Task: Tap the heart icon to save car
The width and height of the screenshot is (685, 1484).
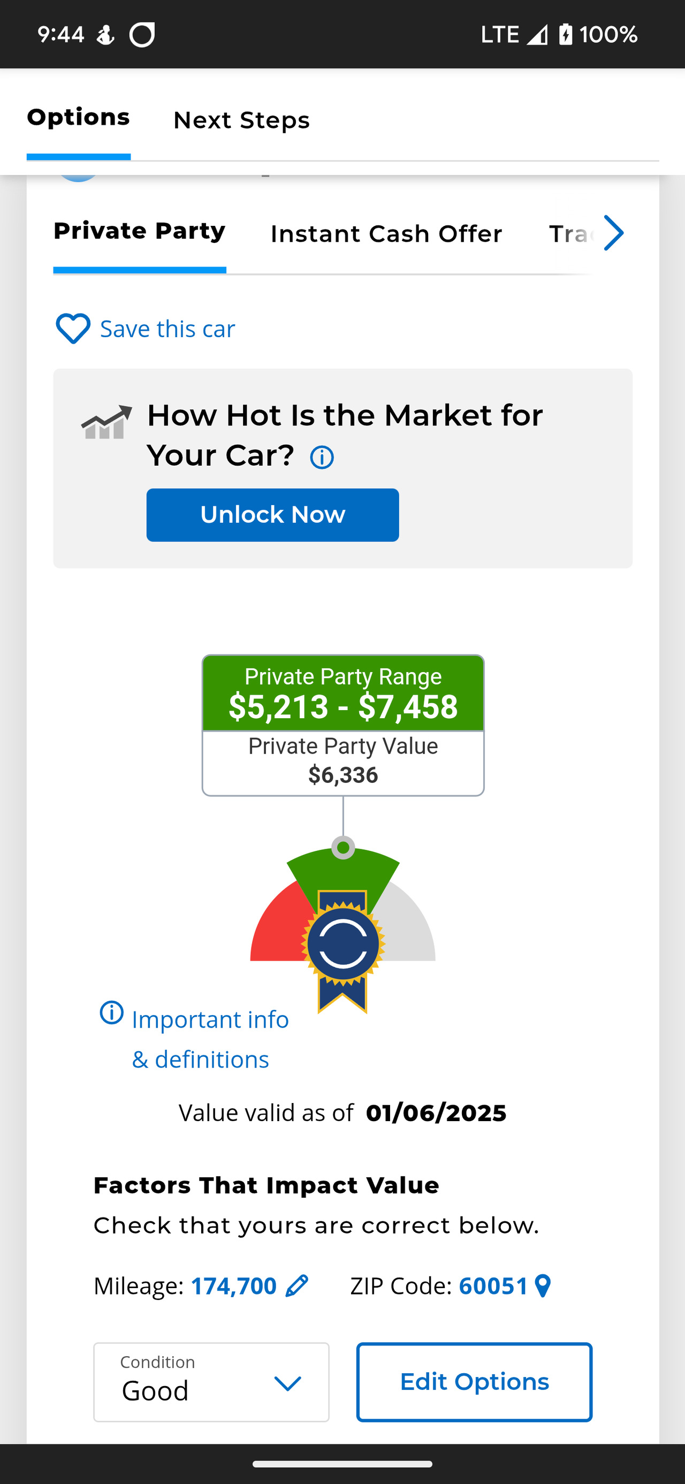Action: coord(73,329)
